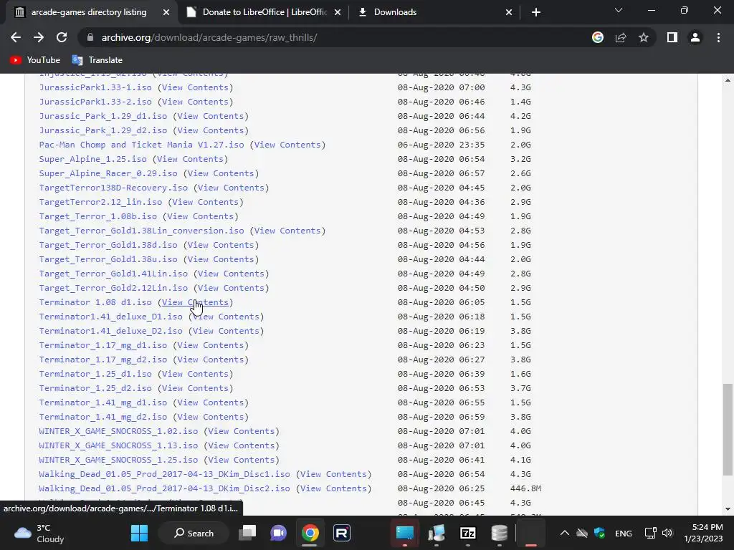The image size is (734, 550).
Task: View contents of WINTER_X_GAME_SNOCROSS_1.02.iso
Action: point(241,431)
